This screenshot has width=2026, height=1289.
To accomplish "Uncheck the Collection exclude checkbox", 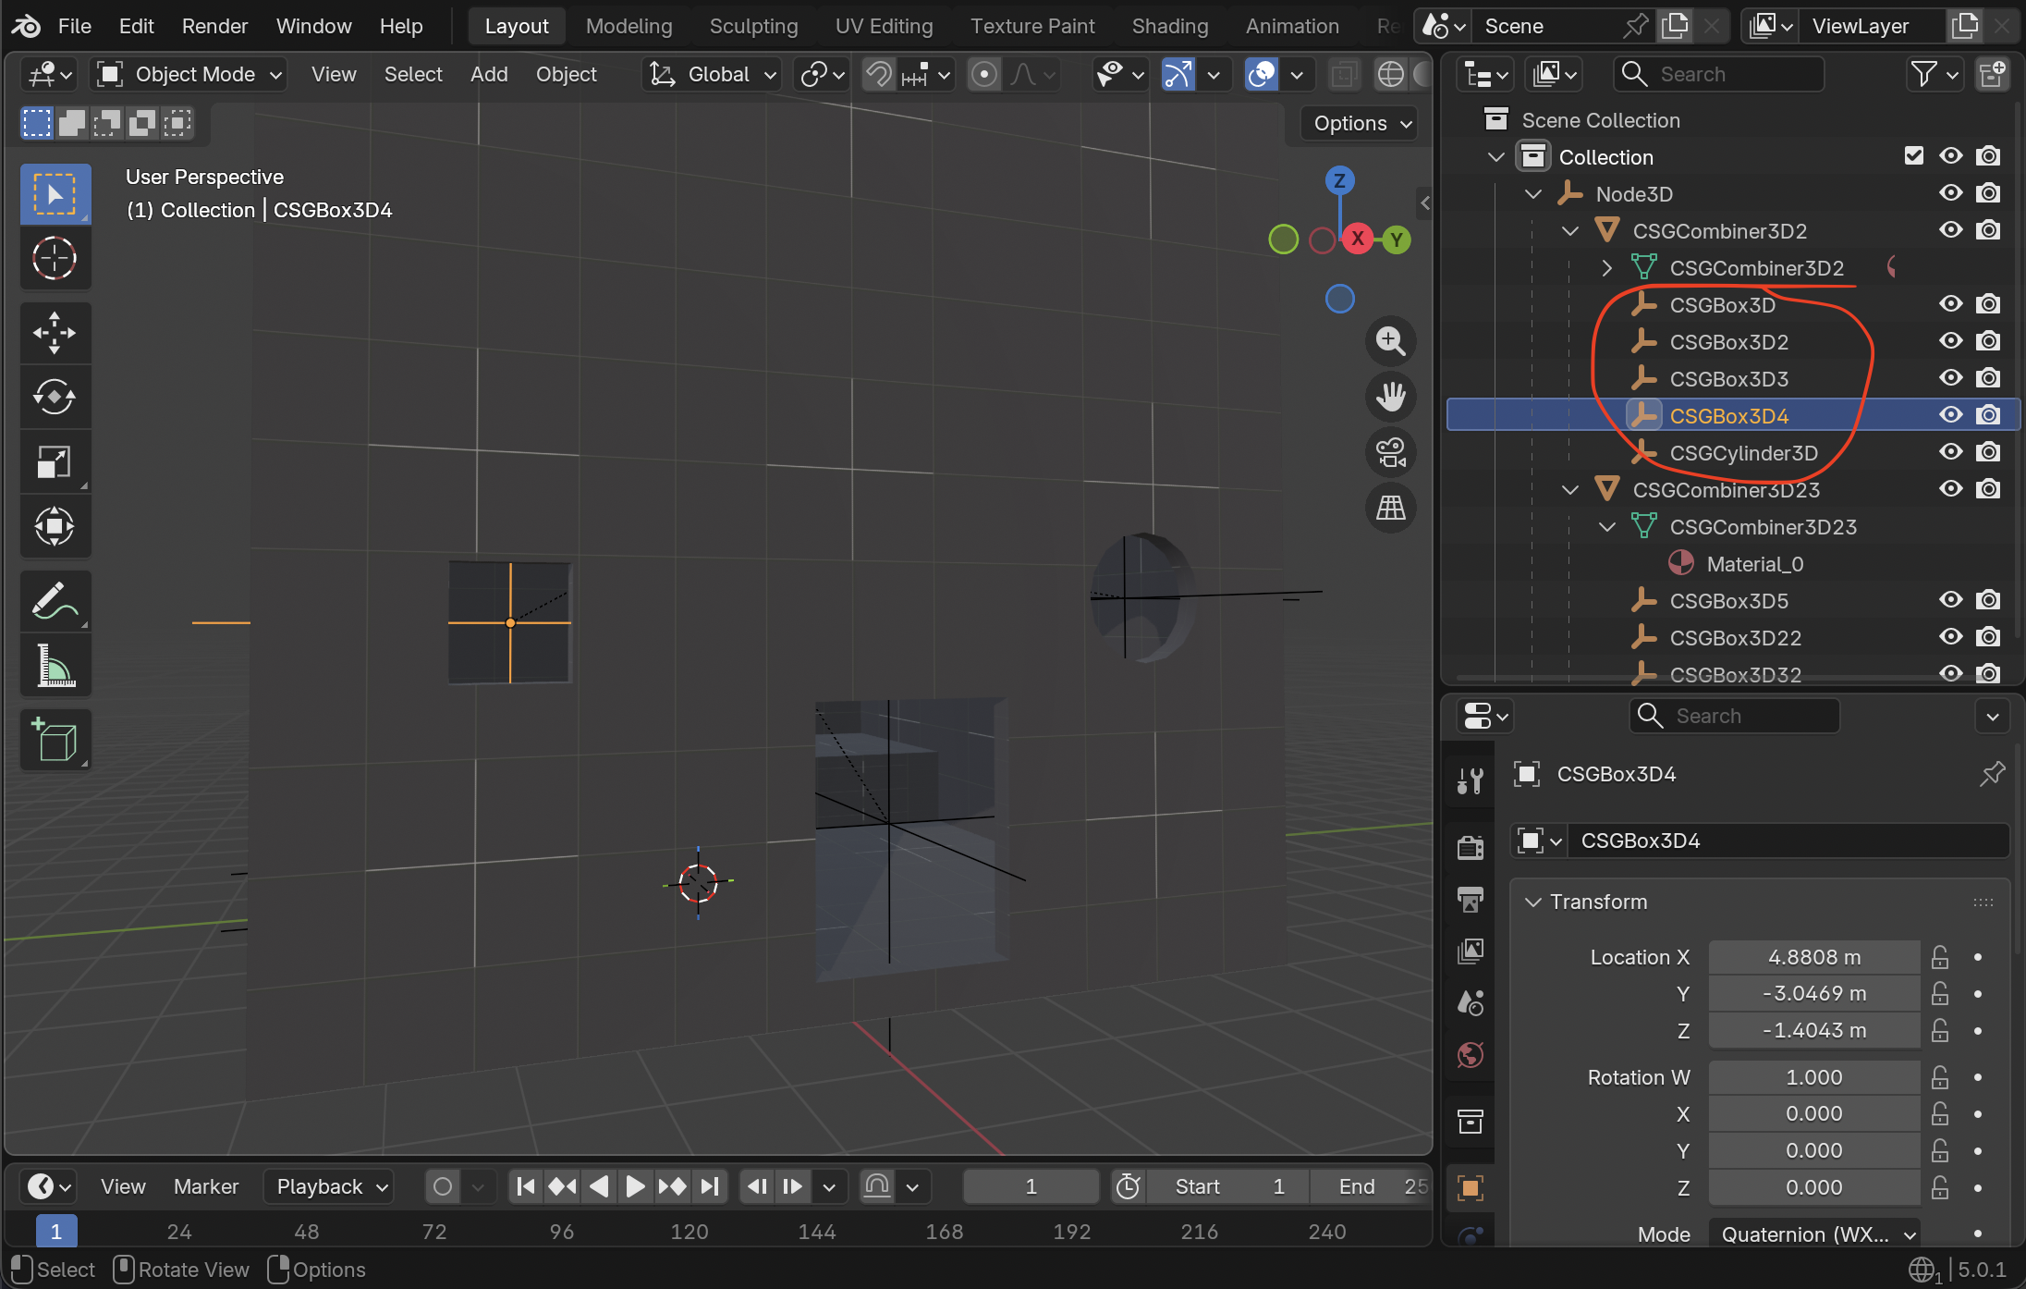I will pyautogui.click(x=1913, y=156).
